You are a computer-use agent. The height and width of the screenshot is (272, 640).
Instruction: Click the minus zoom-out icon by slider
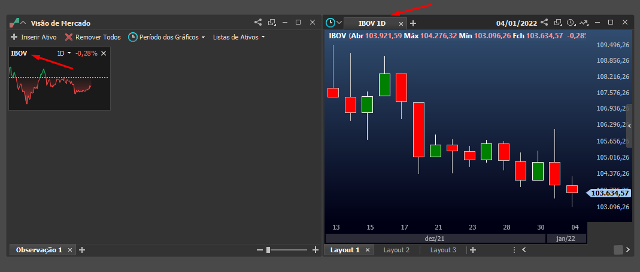(260, 250)
